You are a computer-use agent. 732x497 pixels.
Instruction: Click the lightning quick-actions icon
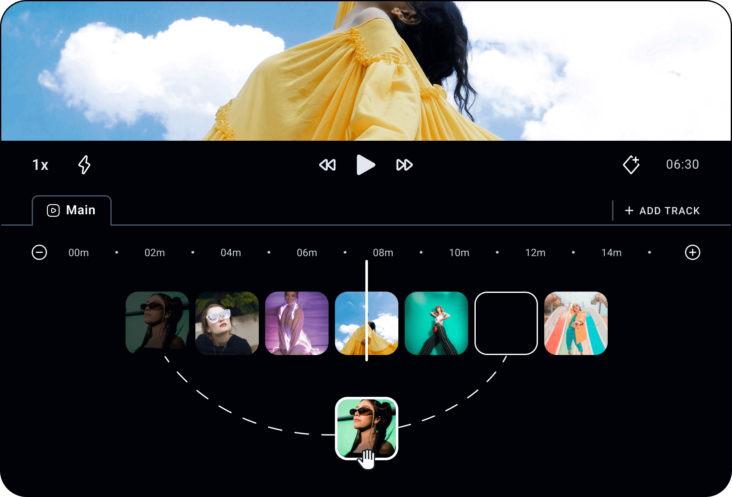[x=84, y=165]
